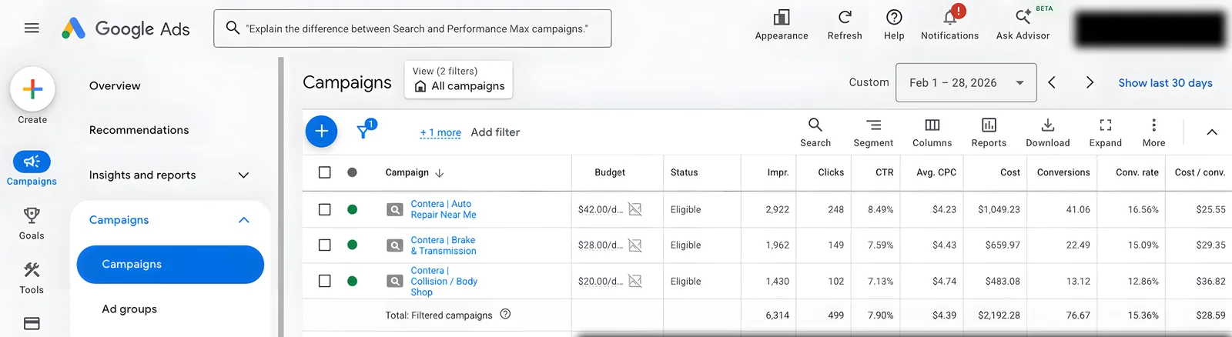1232x337 pixels.
Task: Select all campaigns header checkbox
Action: 325,172
